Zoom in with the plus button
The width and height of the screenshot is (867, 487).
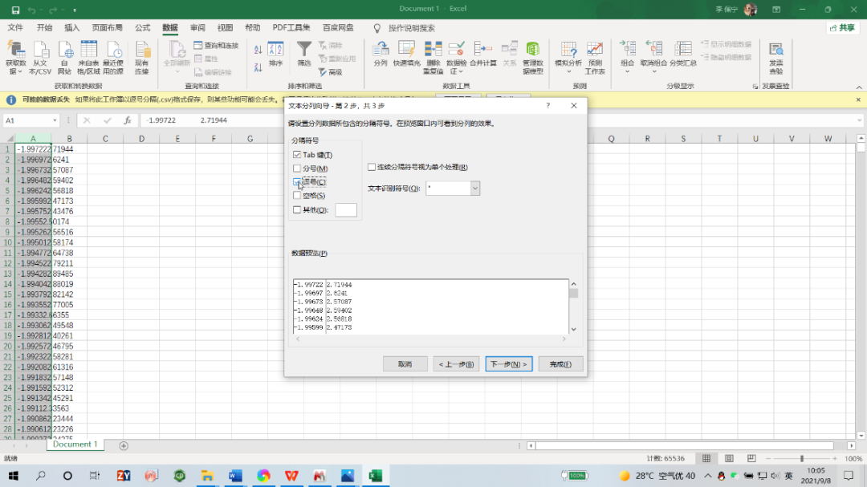[834, 458]
